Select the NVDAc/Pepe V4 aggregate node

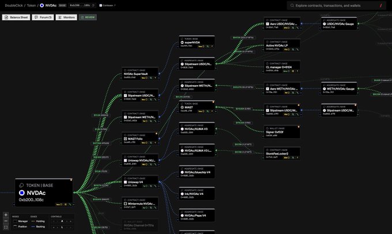tap(197, 215)
